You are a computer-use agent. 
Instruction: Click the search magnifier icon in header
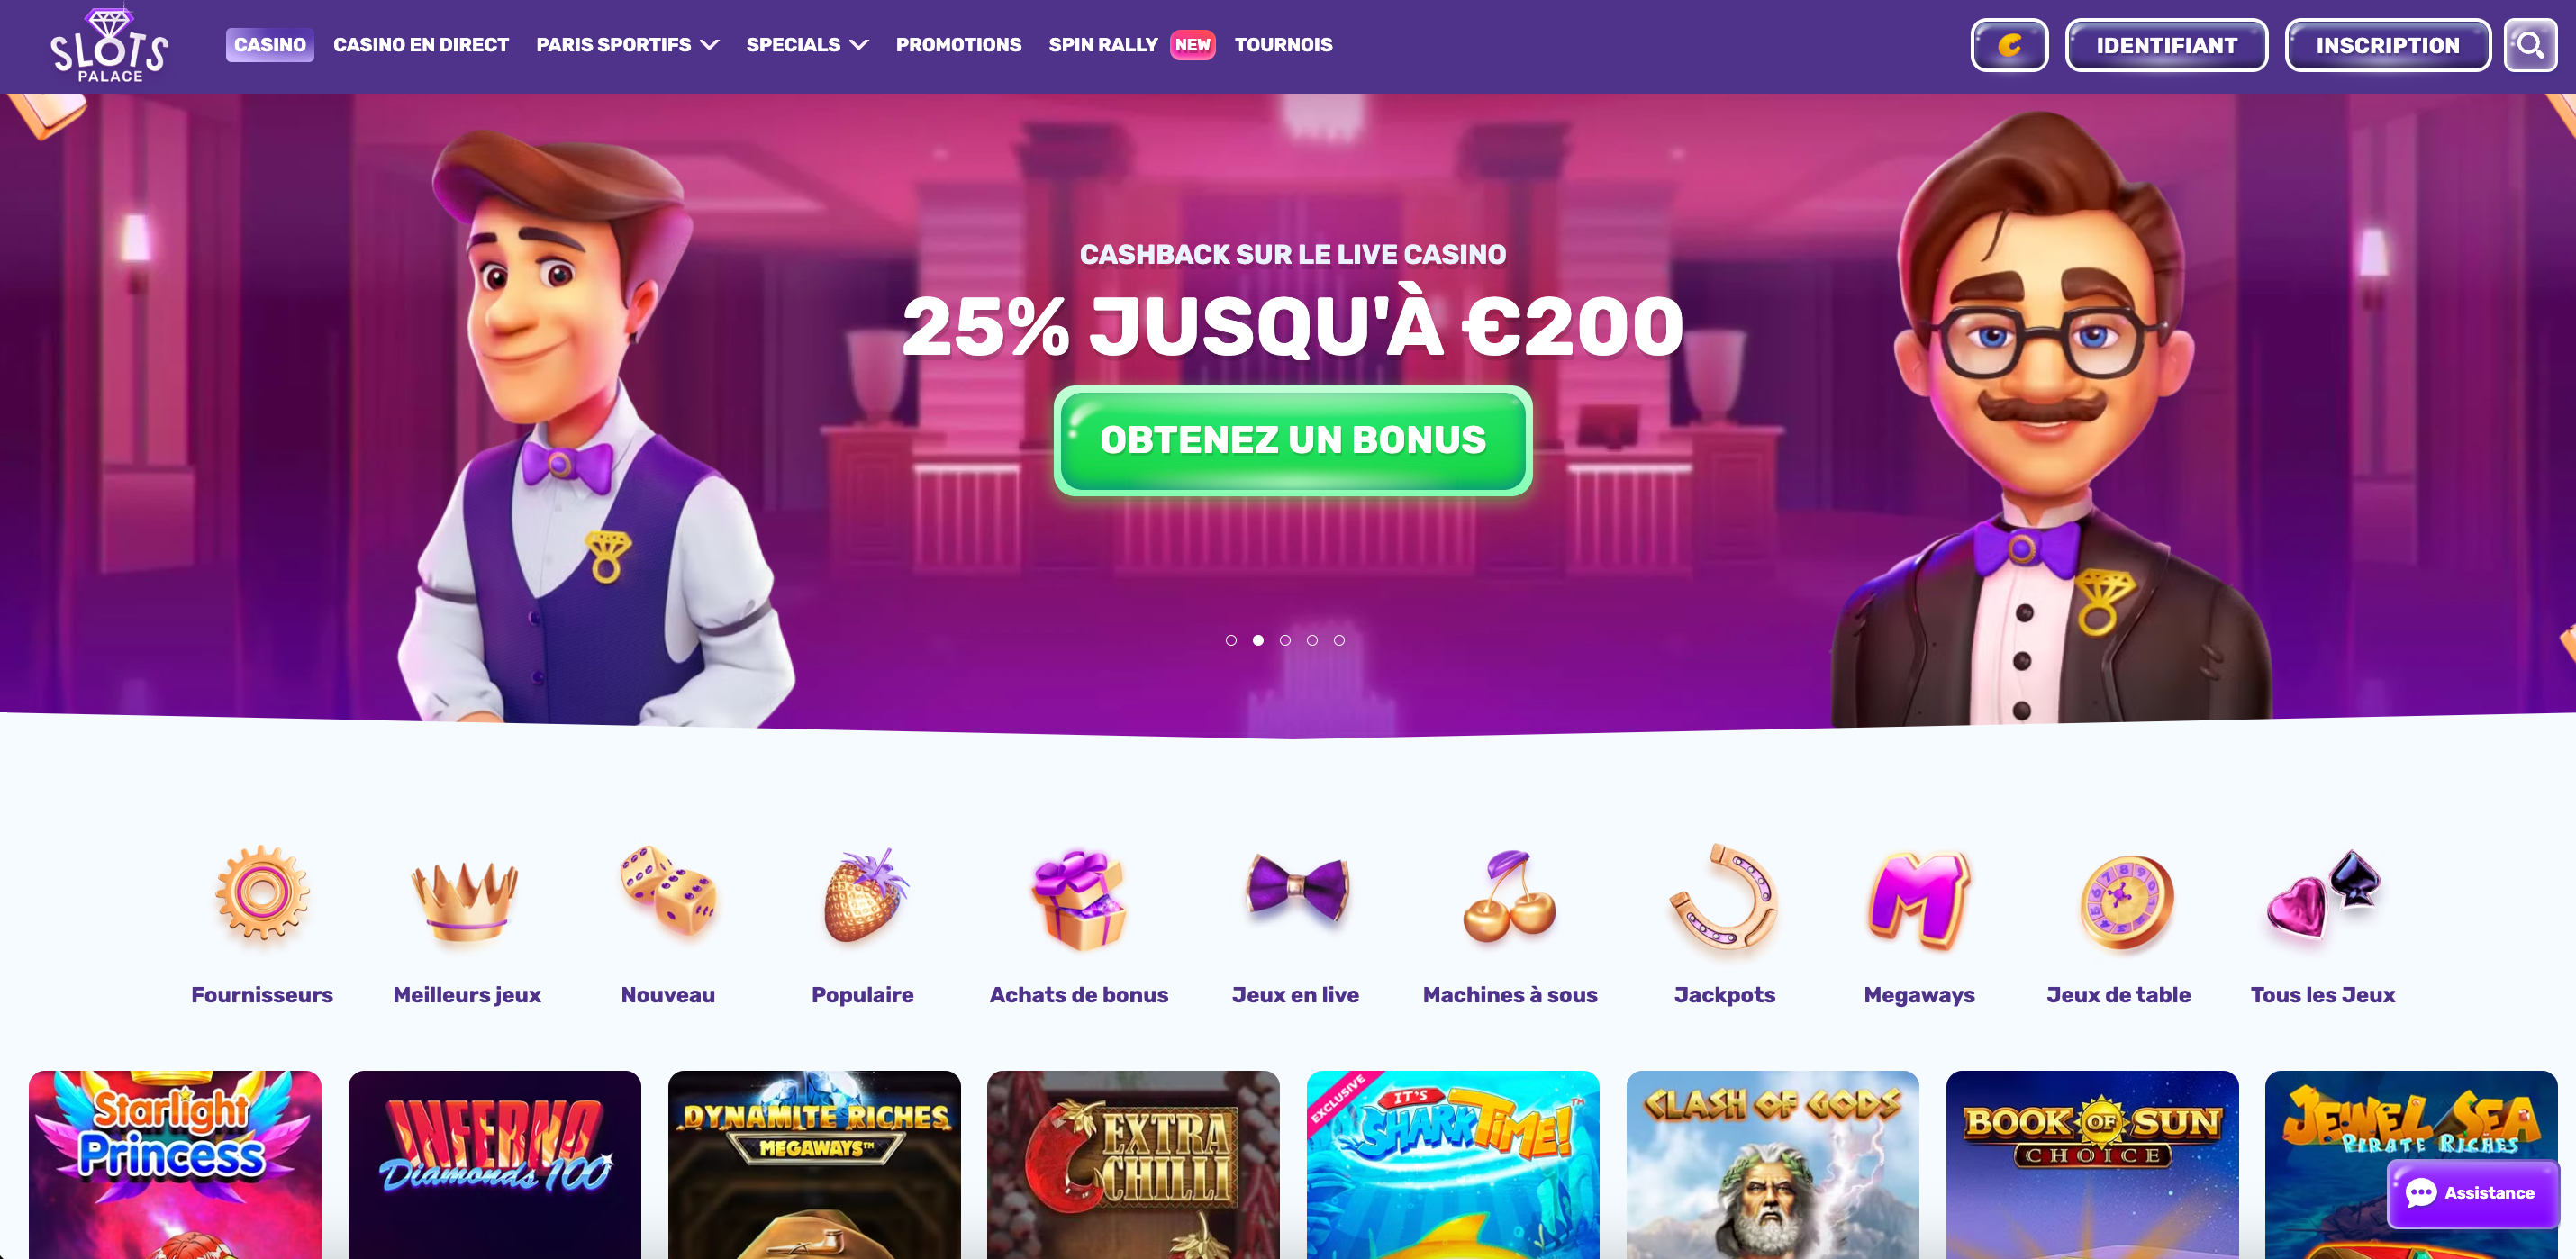pyautogui.click(x=2530, y=45)
